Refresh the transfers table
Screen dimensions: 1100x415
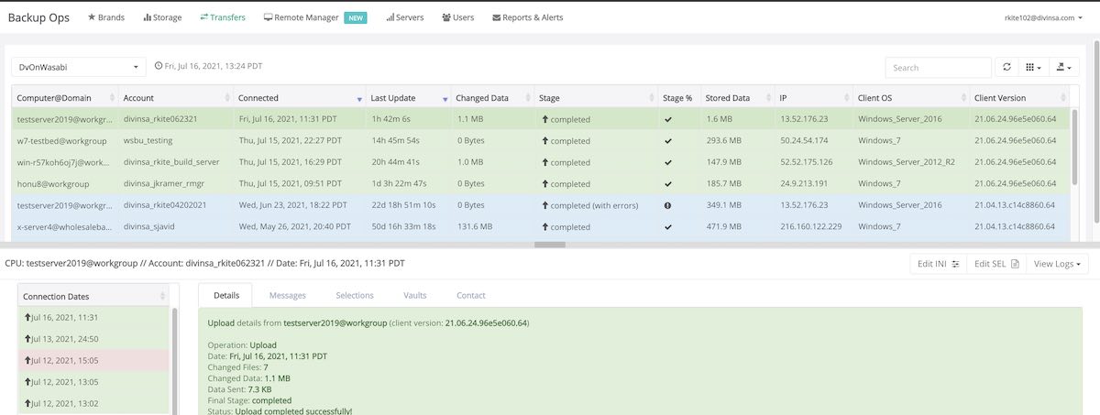tap(1006, 67)
